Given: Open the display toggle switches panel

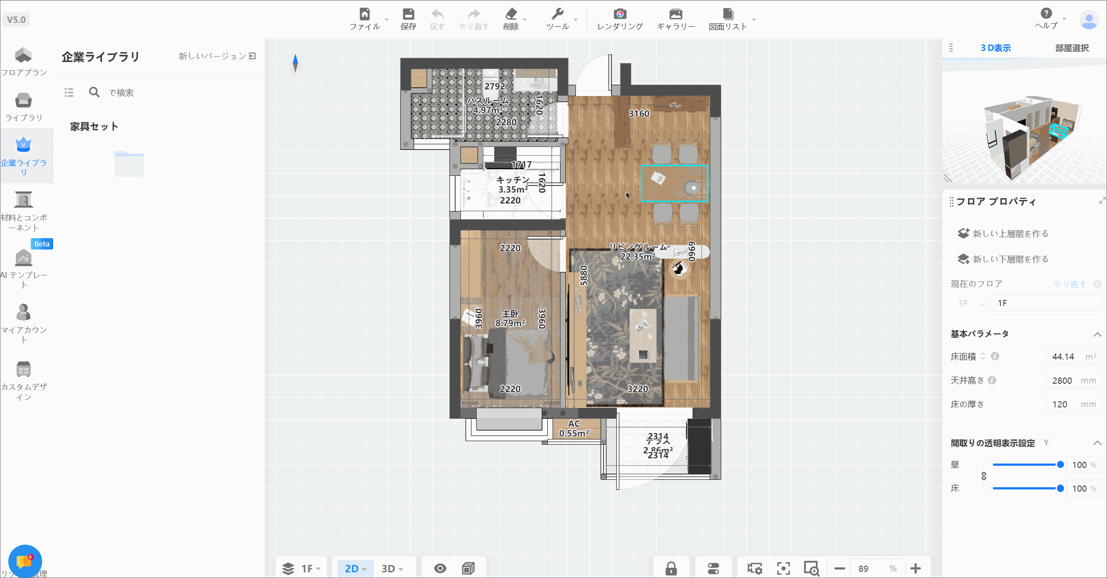Looking at the screenshot, I should click(713, 568).
